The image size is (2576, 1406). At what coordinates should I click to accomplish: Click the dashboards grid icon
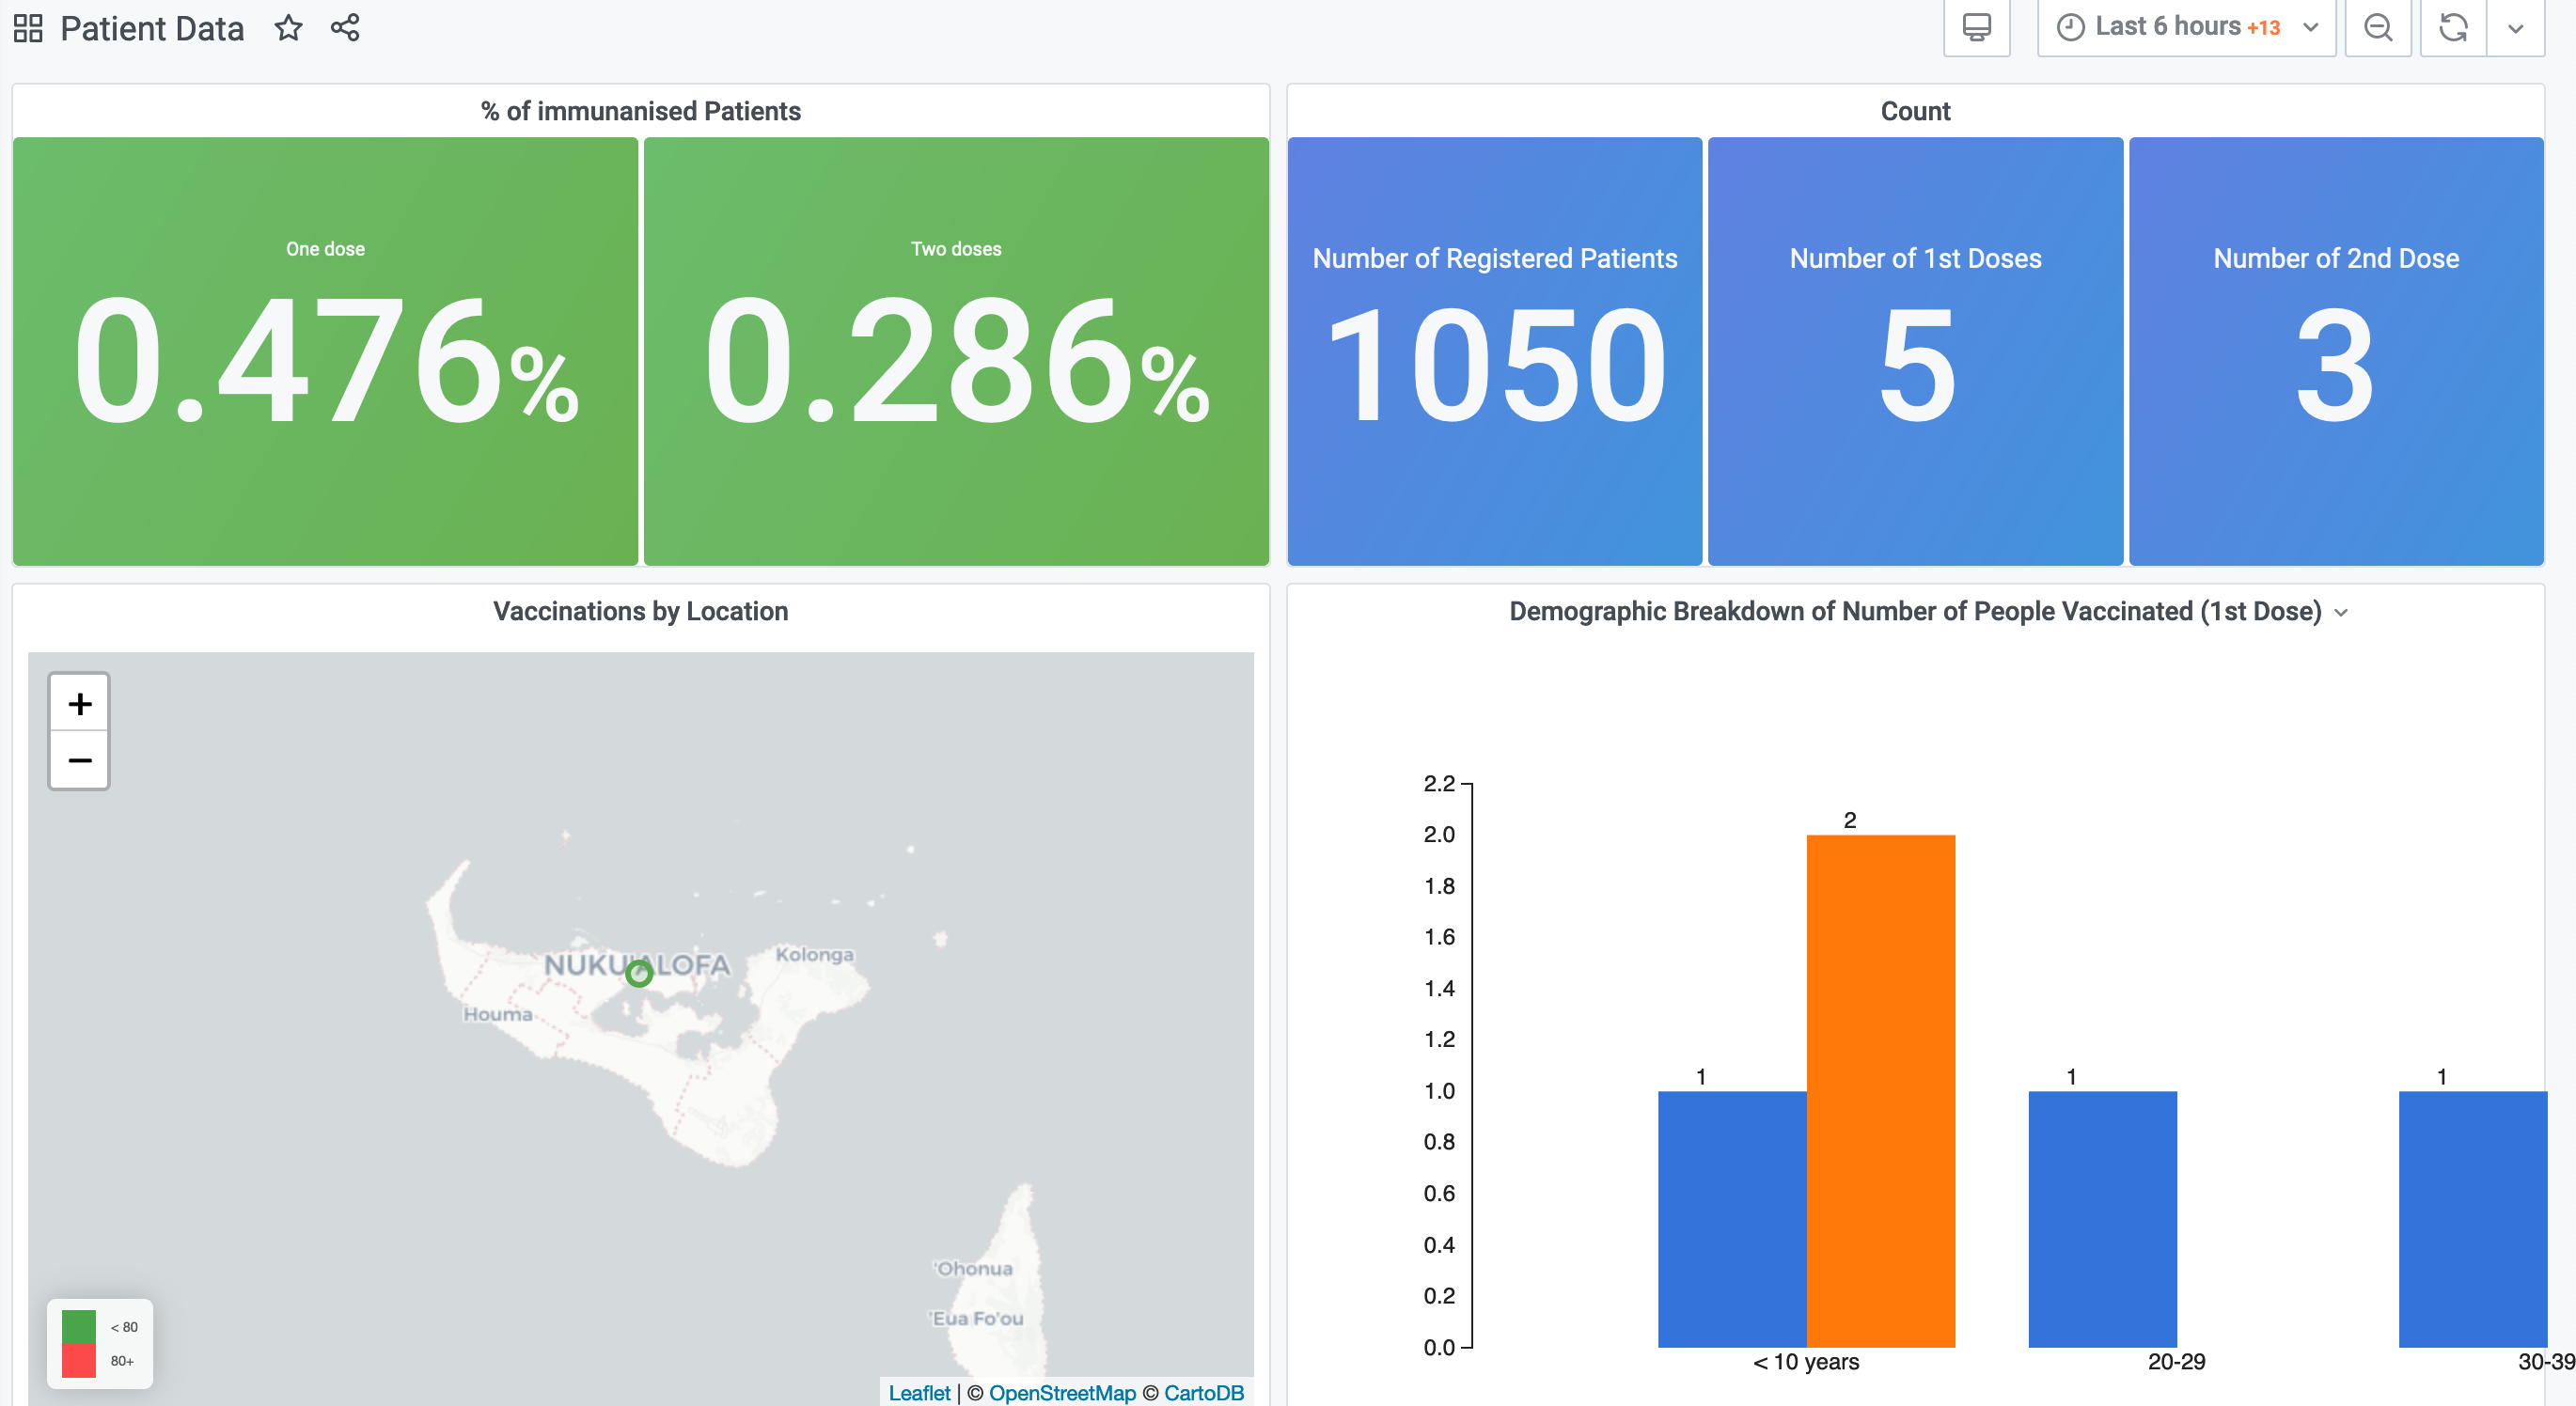[x=28, y=28]
